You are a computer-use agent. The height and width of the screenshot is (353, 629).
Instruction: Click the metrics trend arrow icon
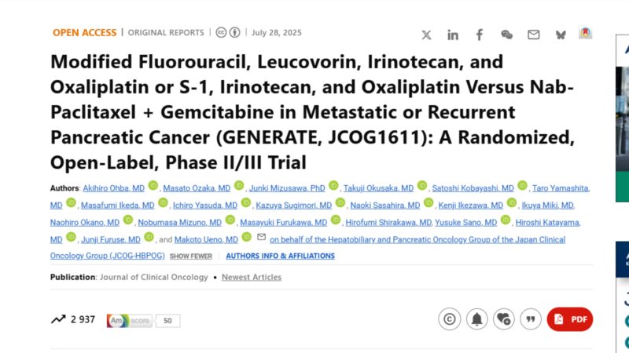pyautogui.click(x=58, y=319)
